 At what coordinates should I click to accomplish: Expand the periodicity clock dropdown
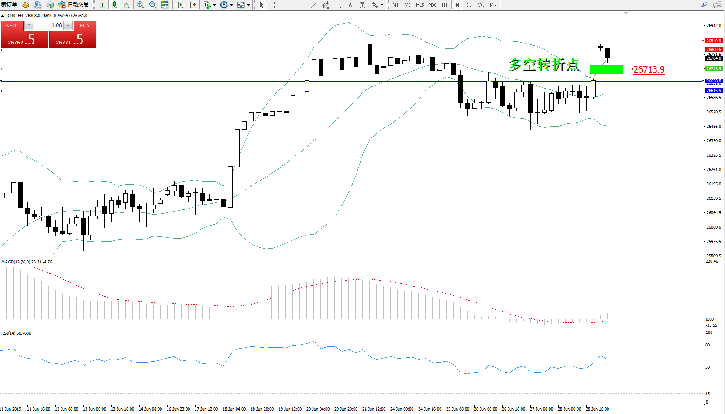(231, 5)
